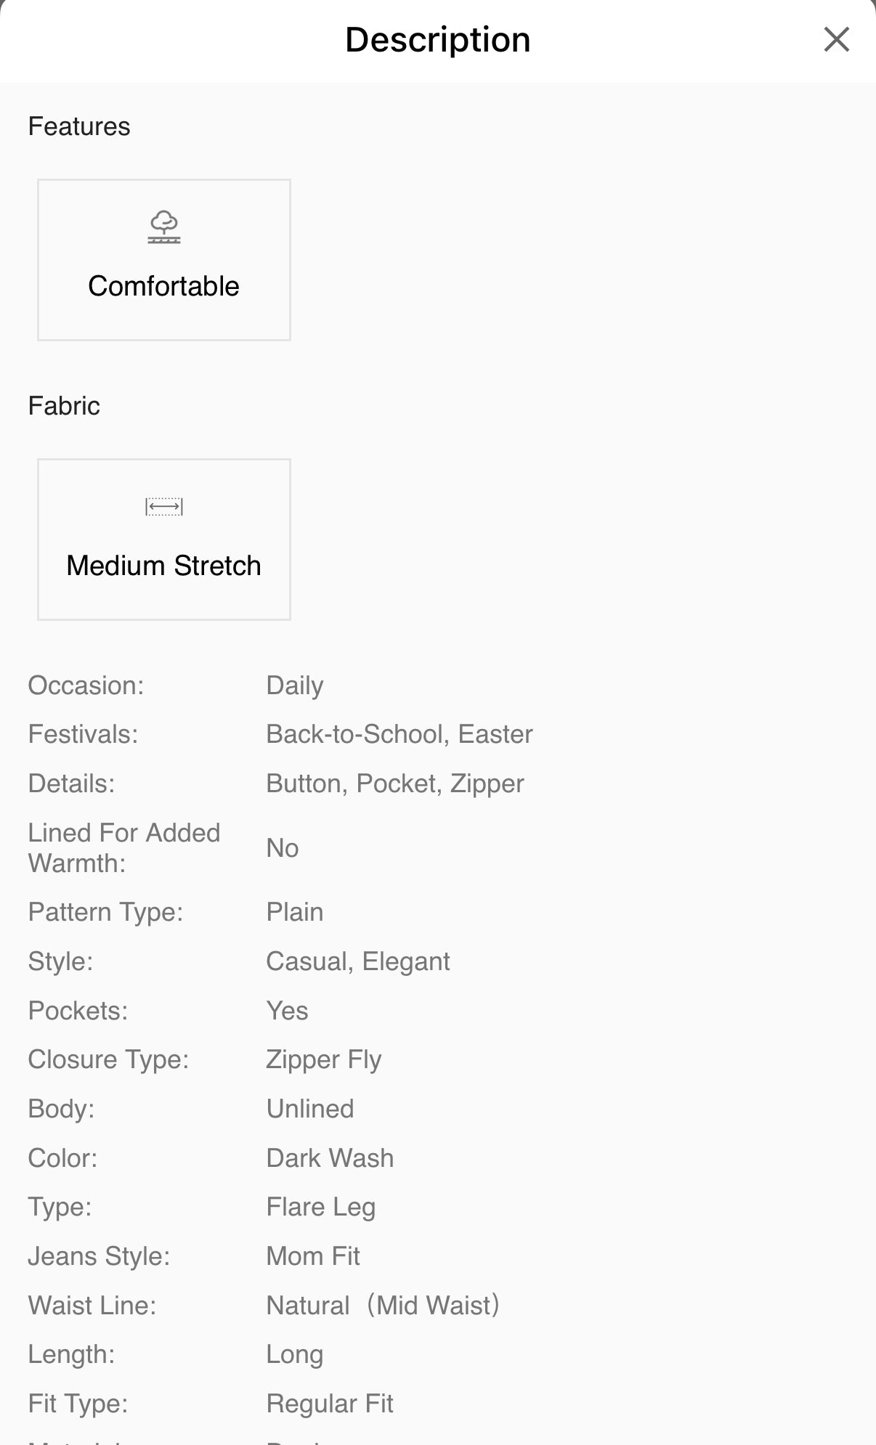
Task: Select the Comfortable feature card label
Action: (164, 286)
